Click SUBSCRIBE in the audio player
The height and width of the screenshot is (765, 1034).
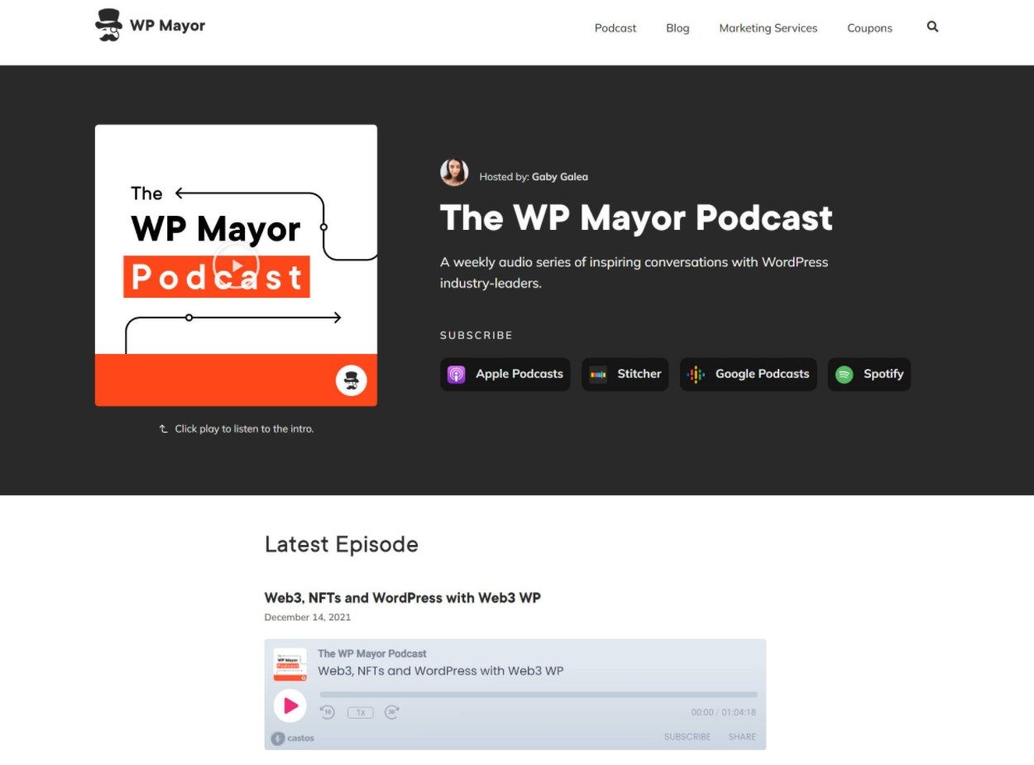[x=687, y=736]
